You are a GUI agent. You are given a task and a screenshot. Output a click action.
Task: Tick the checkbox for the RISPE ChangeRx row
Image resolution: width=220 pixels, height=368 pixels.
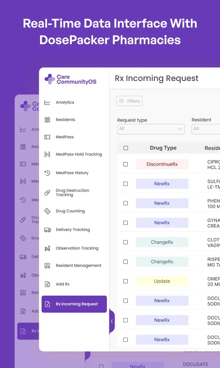[126, 262]
